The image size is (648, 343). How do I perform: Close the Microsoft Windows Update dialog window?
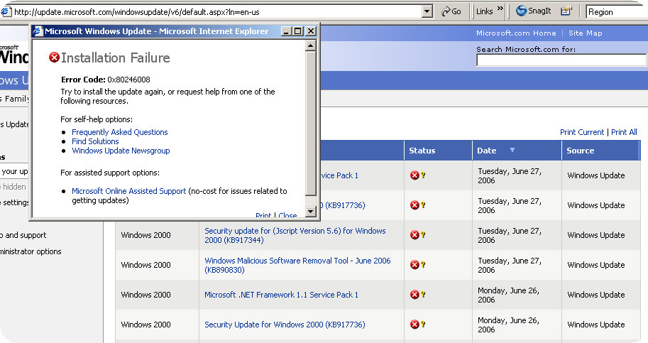pos(311,31)
